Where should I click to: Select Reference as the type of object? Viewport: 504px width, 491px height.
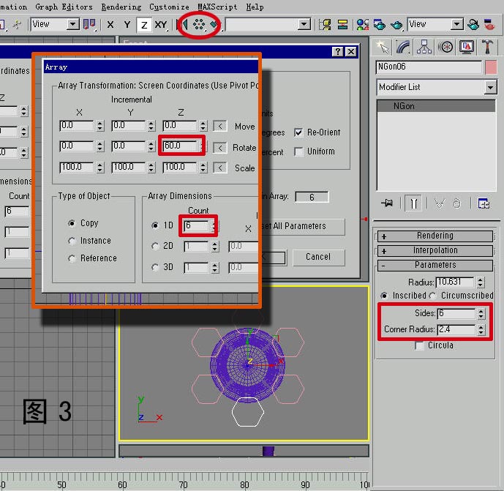tap(72, 258)
